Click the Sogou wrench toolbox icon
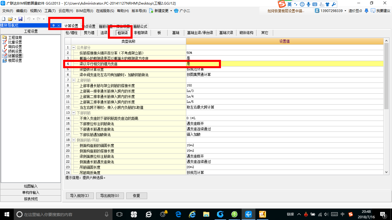 334,4
